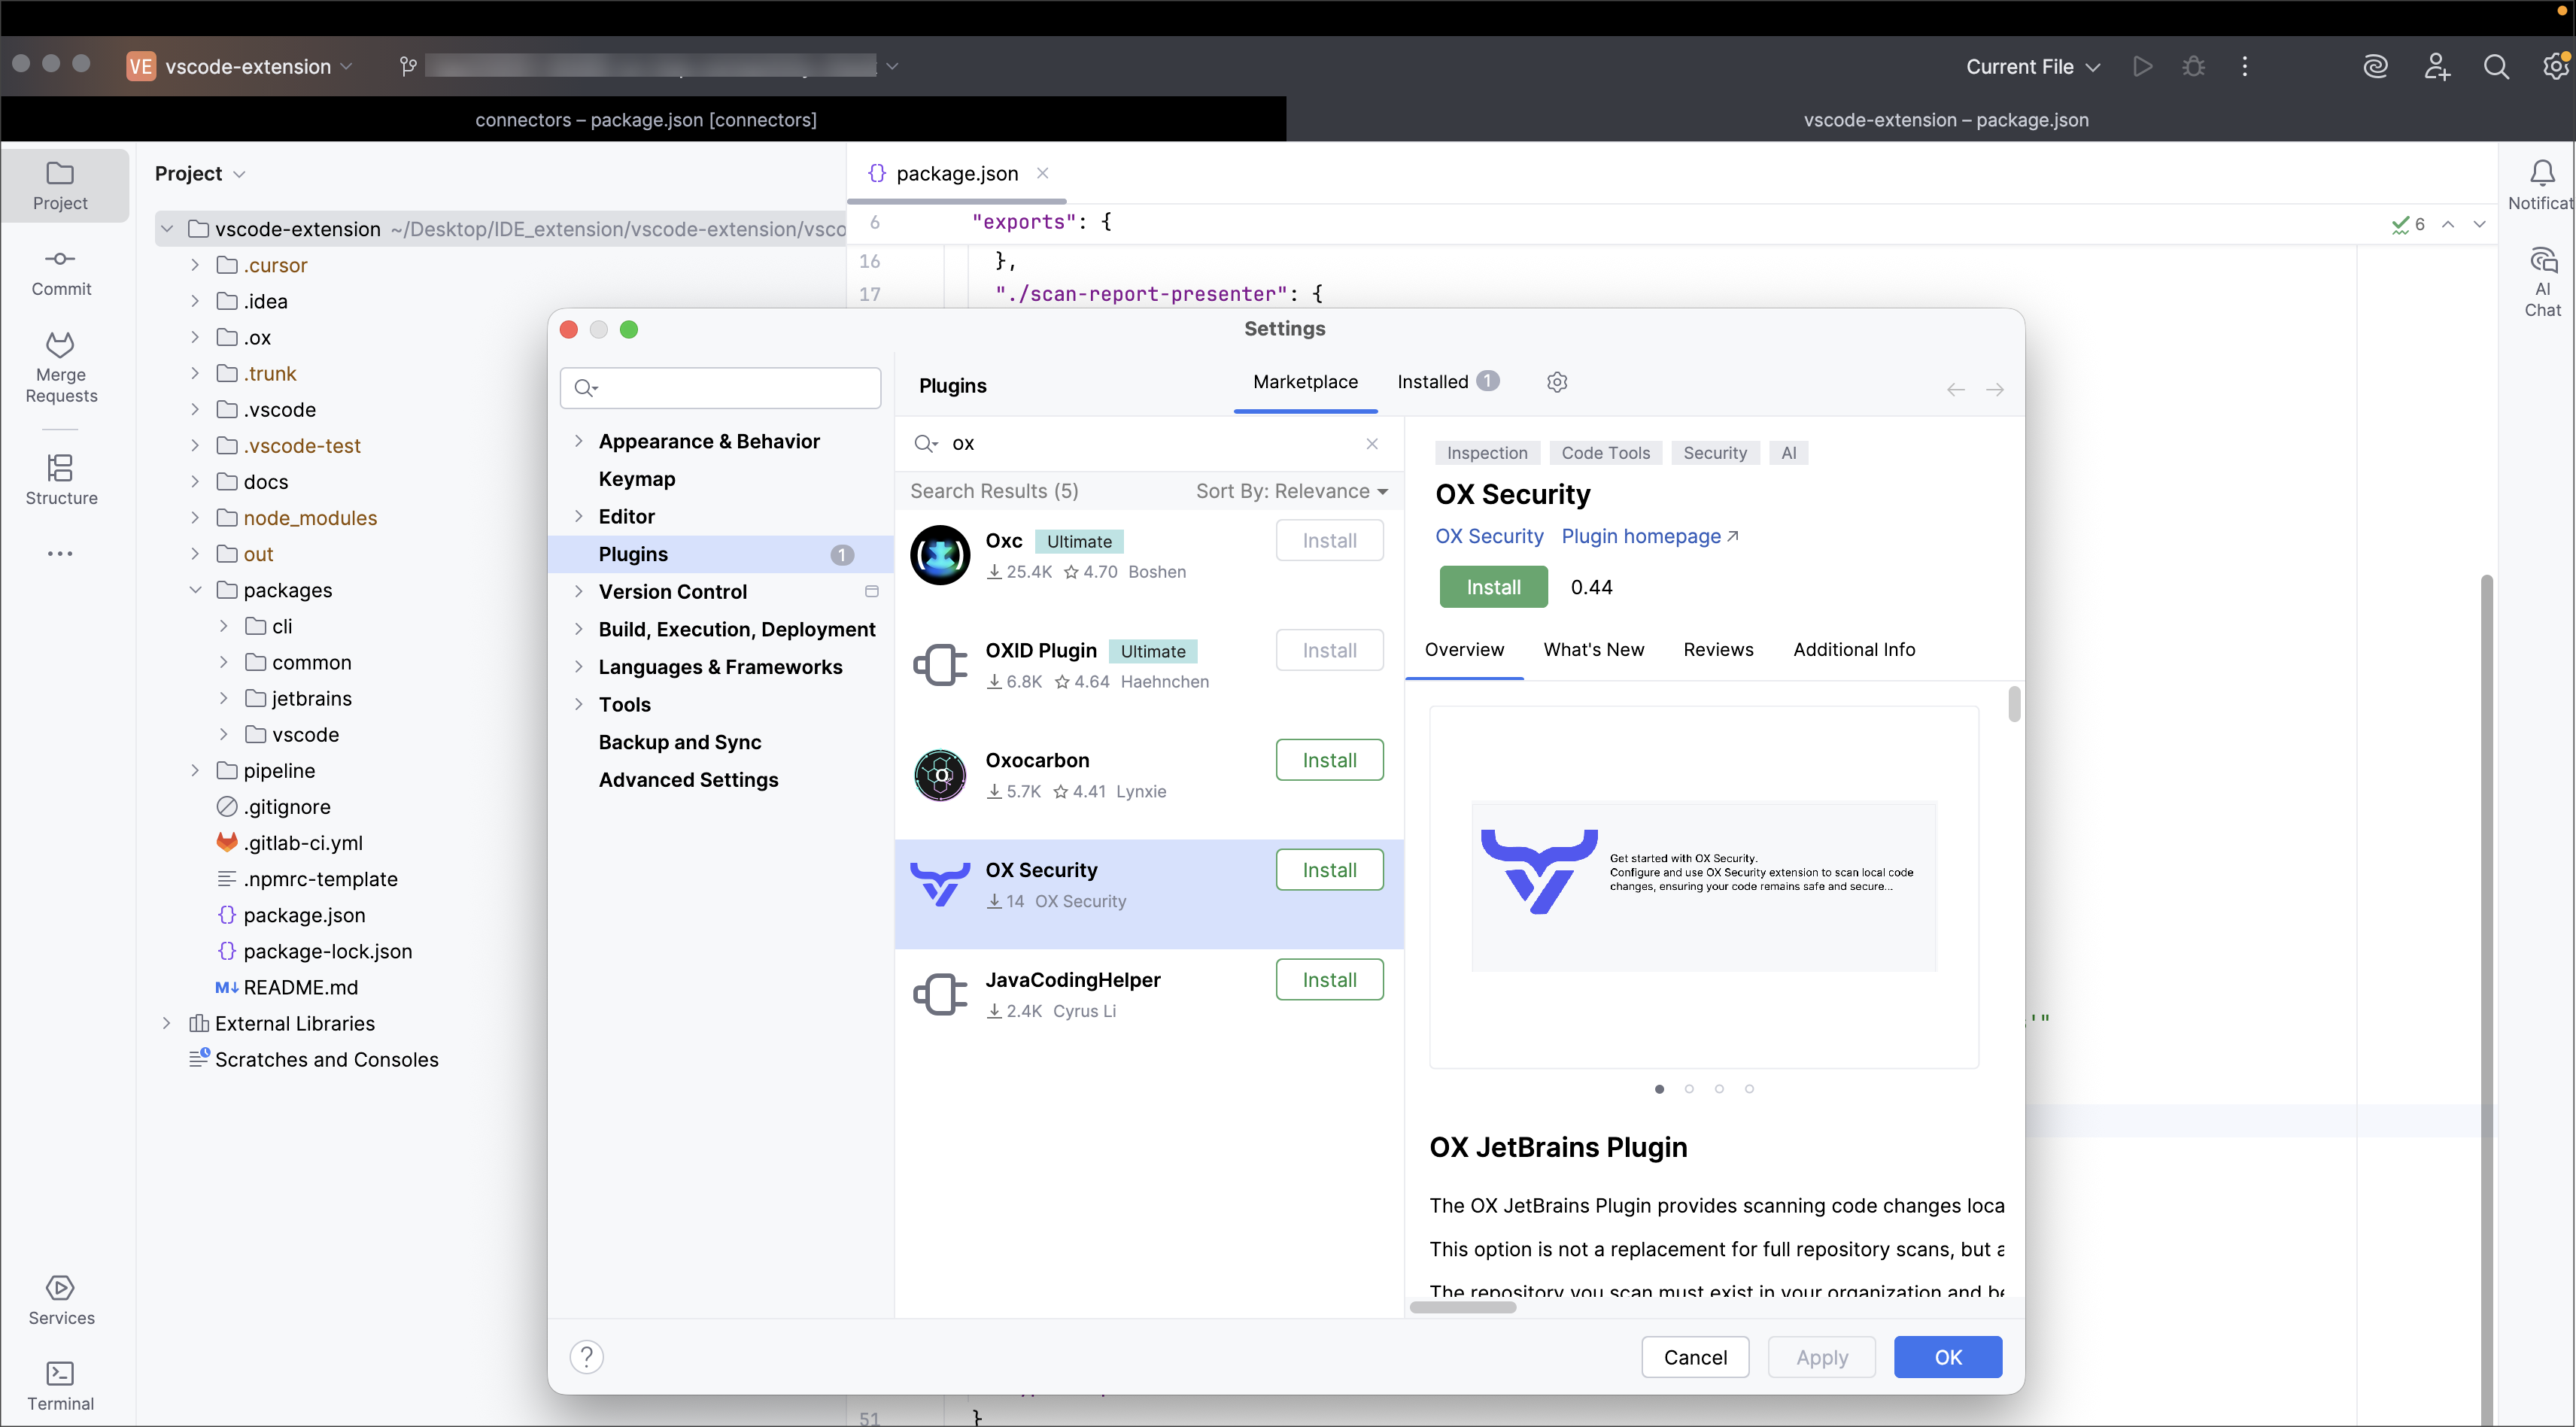Click the help question mark button
This screenshot has height=1427, width=2576.
[x=587, y=1357]
